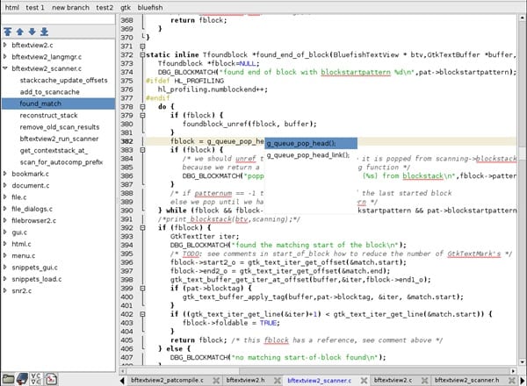Expand gui.c tree node
Viewport: 527px width, 386px height.
coord(5,232)
